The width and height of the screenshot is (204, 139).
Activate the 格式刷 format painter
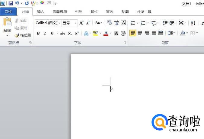(x=23, y=35)
